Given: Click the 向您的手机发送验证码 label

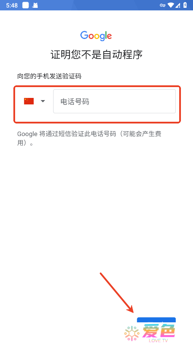Looking at the screenshot, I should point(49,76).
